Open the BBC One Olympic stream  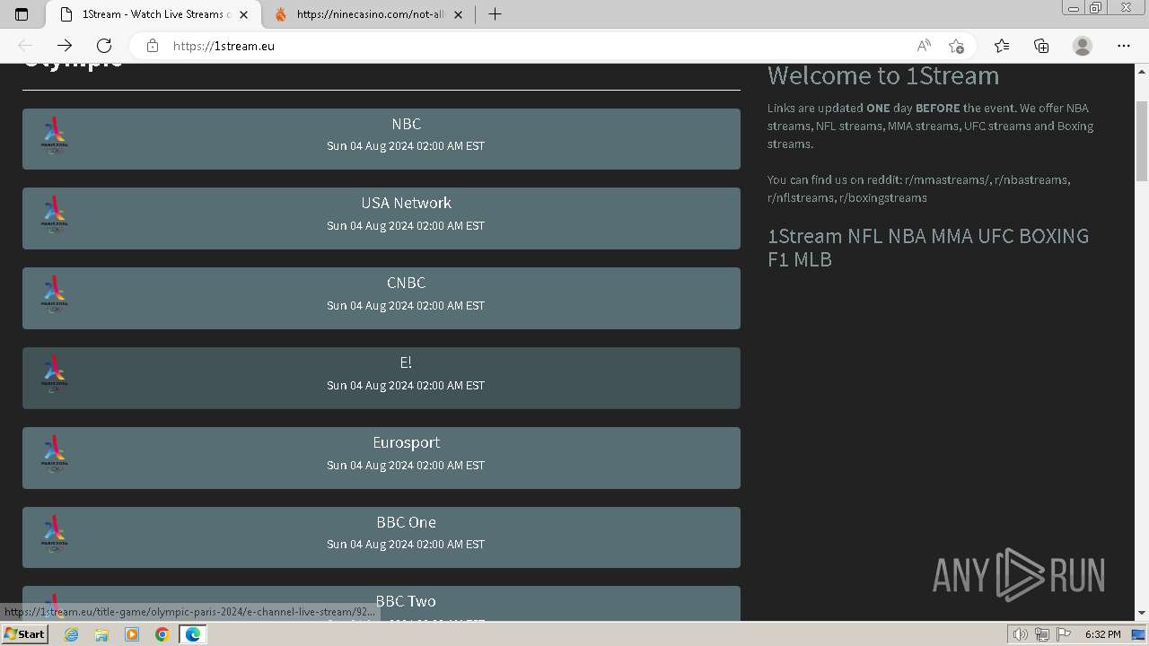(382, 537)
